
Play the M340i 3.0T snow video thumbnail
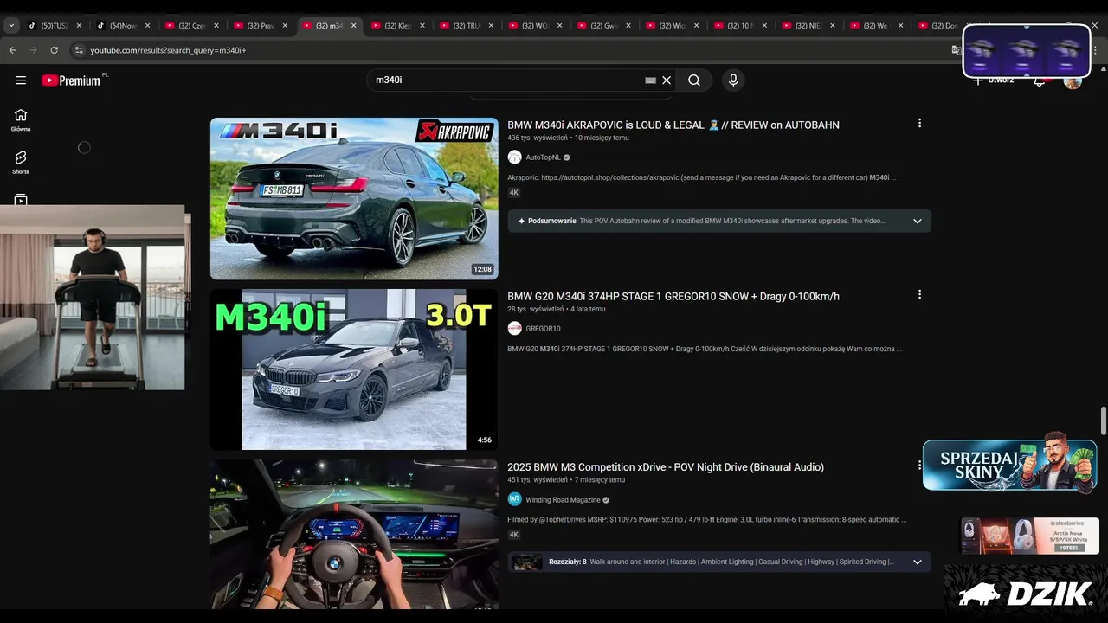[x=354, y=369]
